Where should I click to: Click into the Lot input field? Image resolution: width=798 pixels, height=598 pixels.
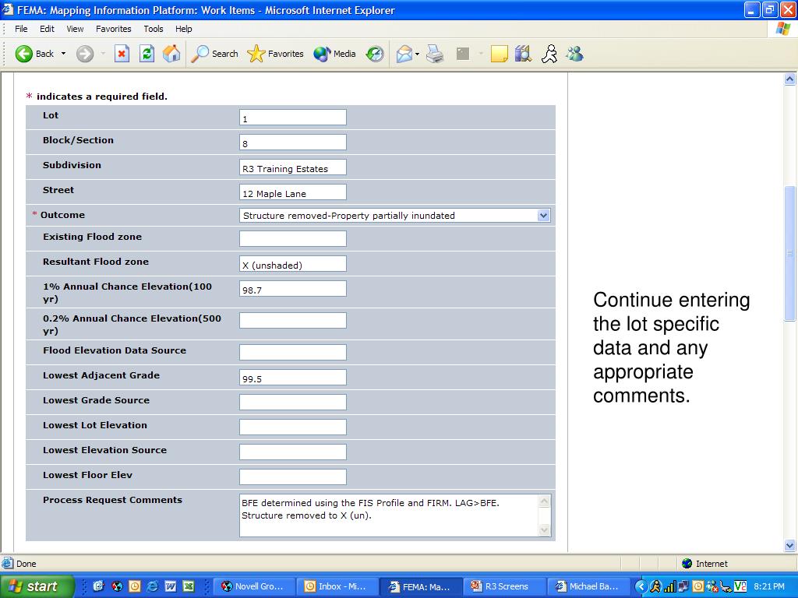[x=293, y=117]
